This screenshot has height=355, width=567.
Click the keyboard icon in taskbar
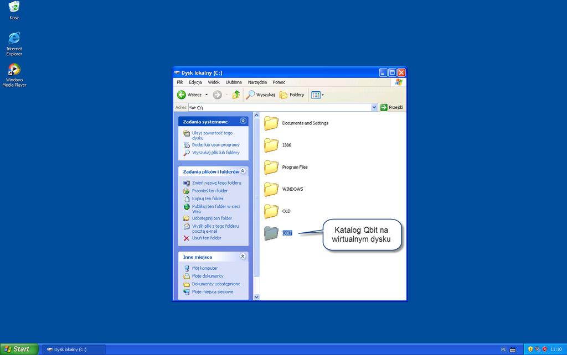(513, 349)
